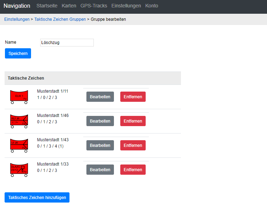Save the group with Speichern
Image resolution: width=267 pixels, height=211 pixels.
tap(18, 54)
